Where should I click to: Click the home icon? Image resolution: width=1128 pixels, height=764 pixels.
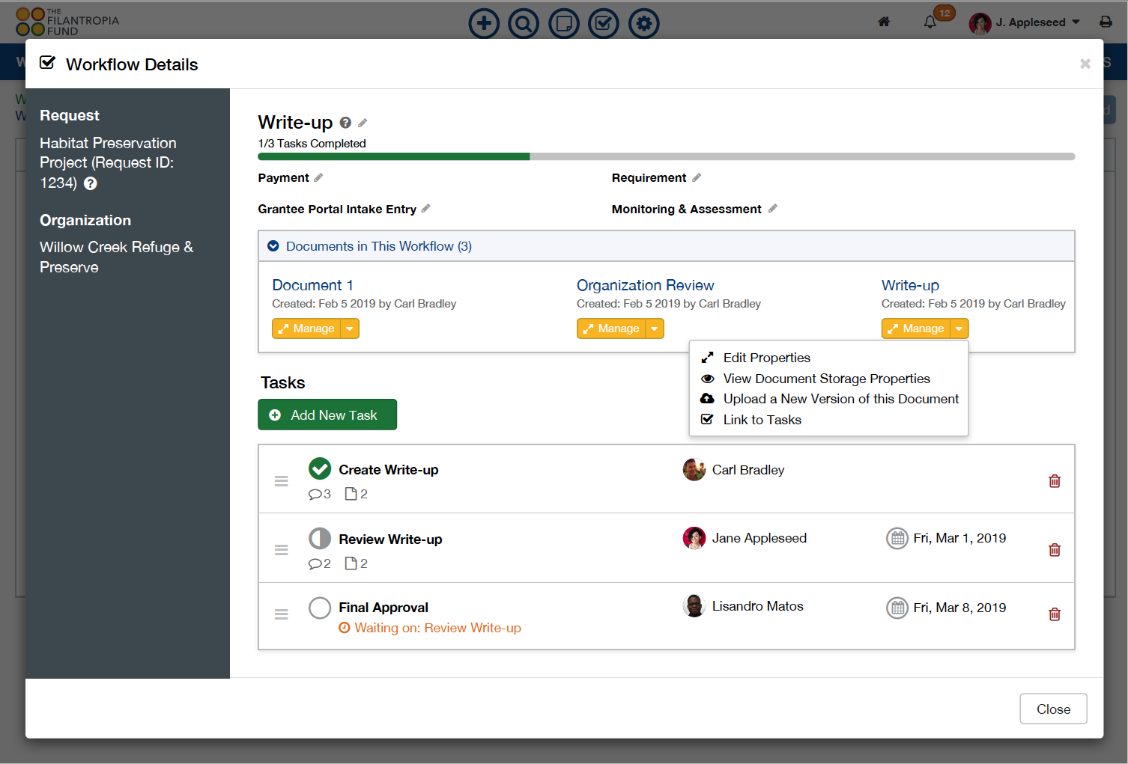[x=884, y=22]
